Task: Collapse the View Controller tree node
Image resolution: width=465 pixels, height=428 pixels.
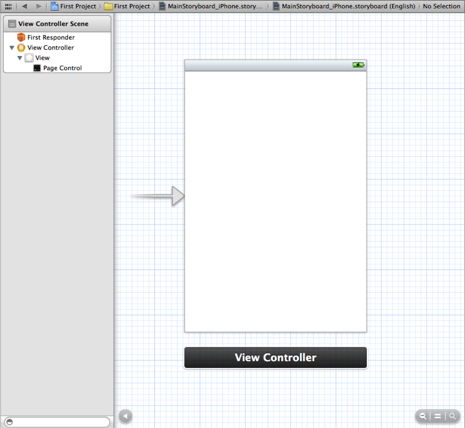Action: tap(12, 48)
